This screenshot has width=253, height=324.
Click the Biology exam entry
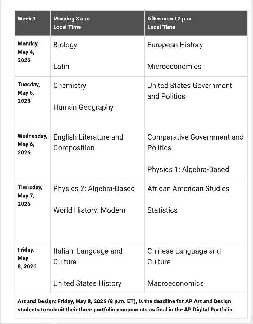click(x=65, y=45)
